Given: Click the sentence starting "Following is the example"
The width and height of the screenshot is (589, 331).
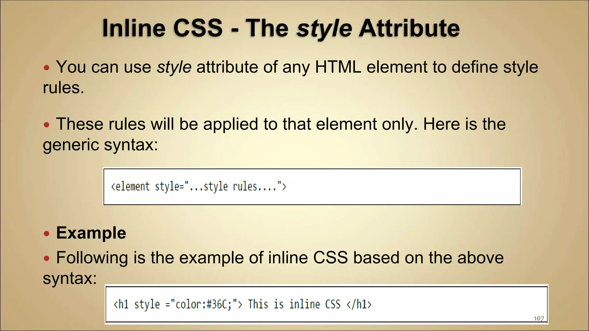Looking at the screenshot, I should point(273,268).
